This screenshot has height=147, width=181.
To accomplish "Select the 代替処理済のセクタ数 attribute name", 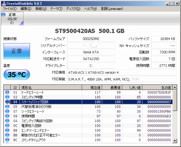I will click(x=36, y=107).
